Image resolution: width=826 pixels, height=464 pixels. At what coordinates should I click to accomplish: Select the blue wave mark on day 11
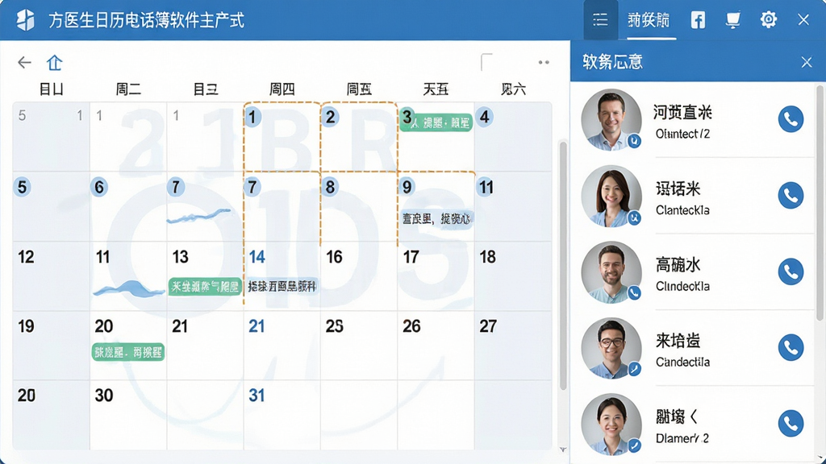128,289
